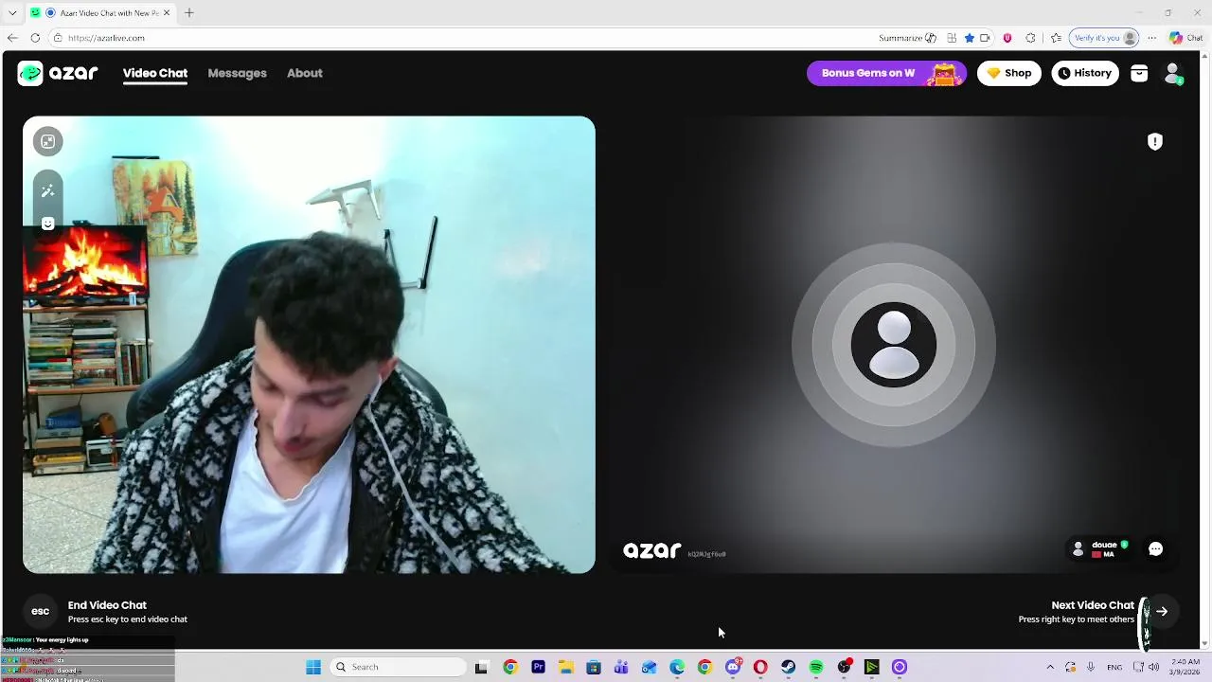Open Spotify from the taskbar
The height and width of the screenshot is (682, 1212).
click(816, 667)
